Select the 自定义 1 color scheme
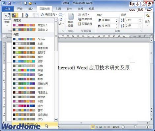Screen dimensions: 155x131 [x=33, y=25]
